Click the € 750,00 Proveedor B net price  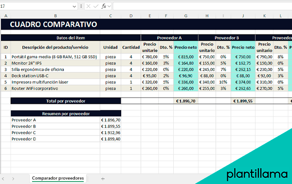click(x=243, y=57)
